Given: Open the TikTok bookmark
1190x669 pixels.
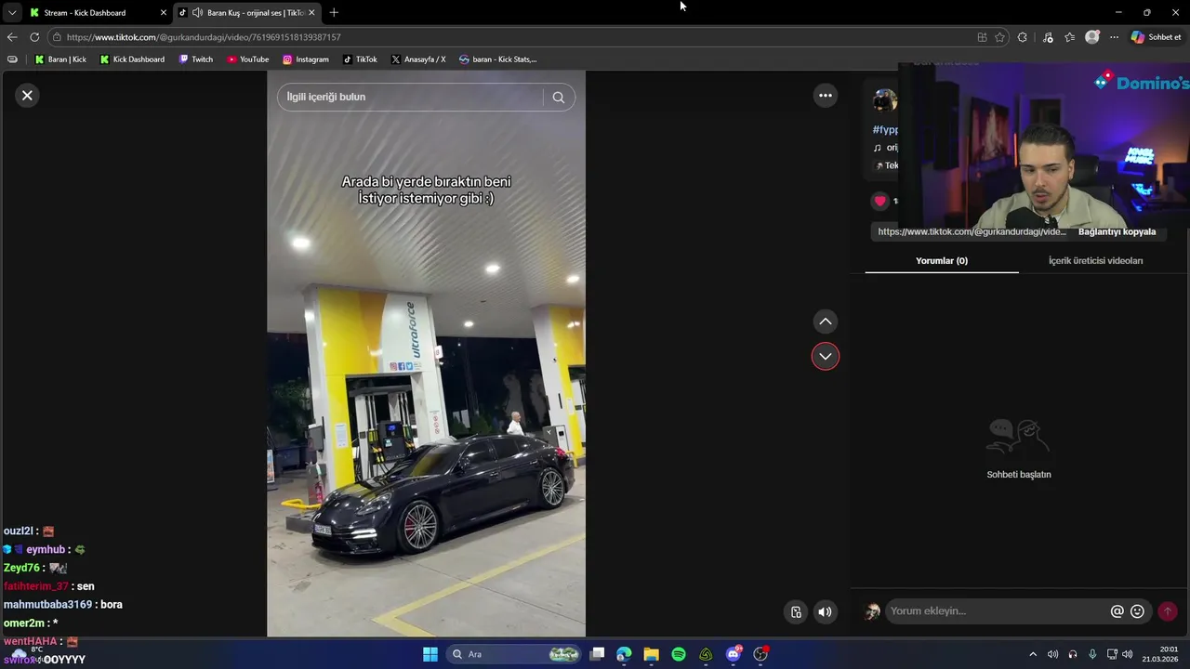Looking at the screenshot, I should coord(360,59).
